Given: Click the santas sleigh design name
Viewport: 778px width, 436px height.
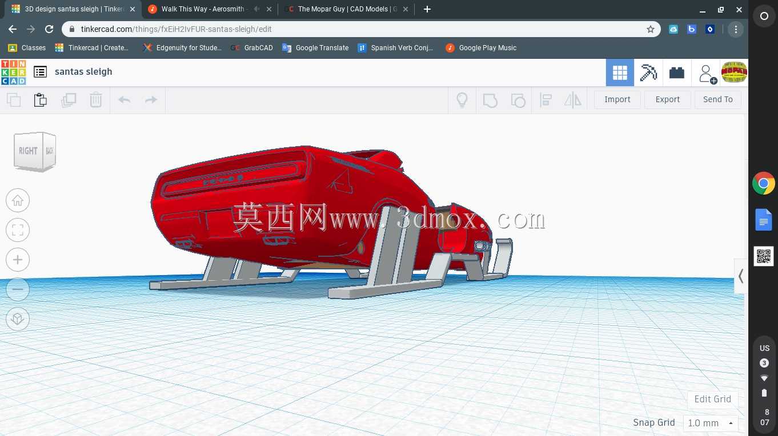Looking at the screenshot, I should (83, 72).
